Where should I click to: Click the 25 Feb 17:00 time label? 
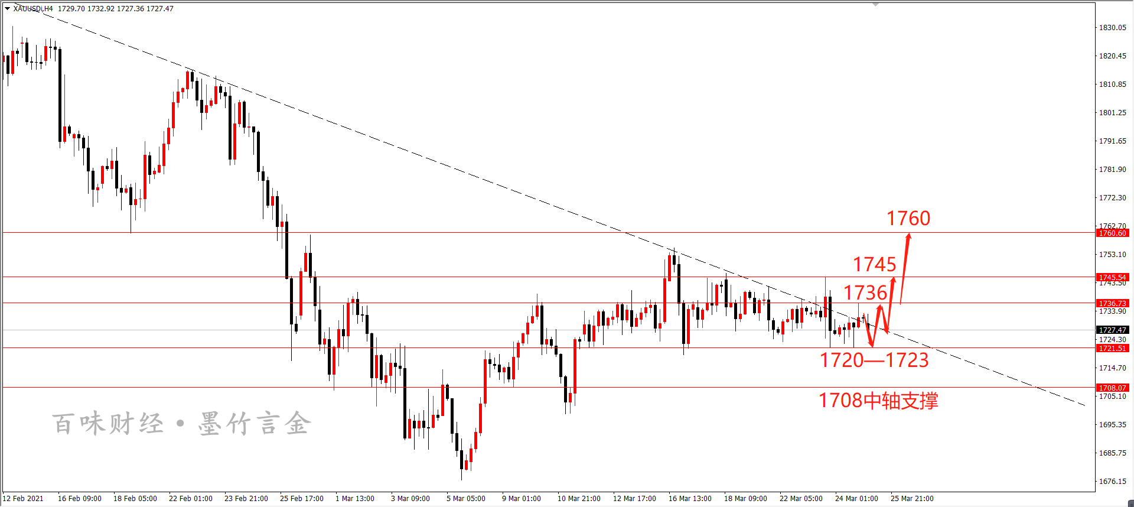302,499
